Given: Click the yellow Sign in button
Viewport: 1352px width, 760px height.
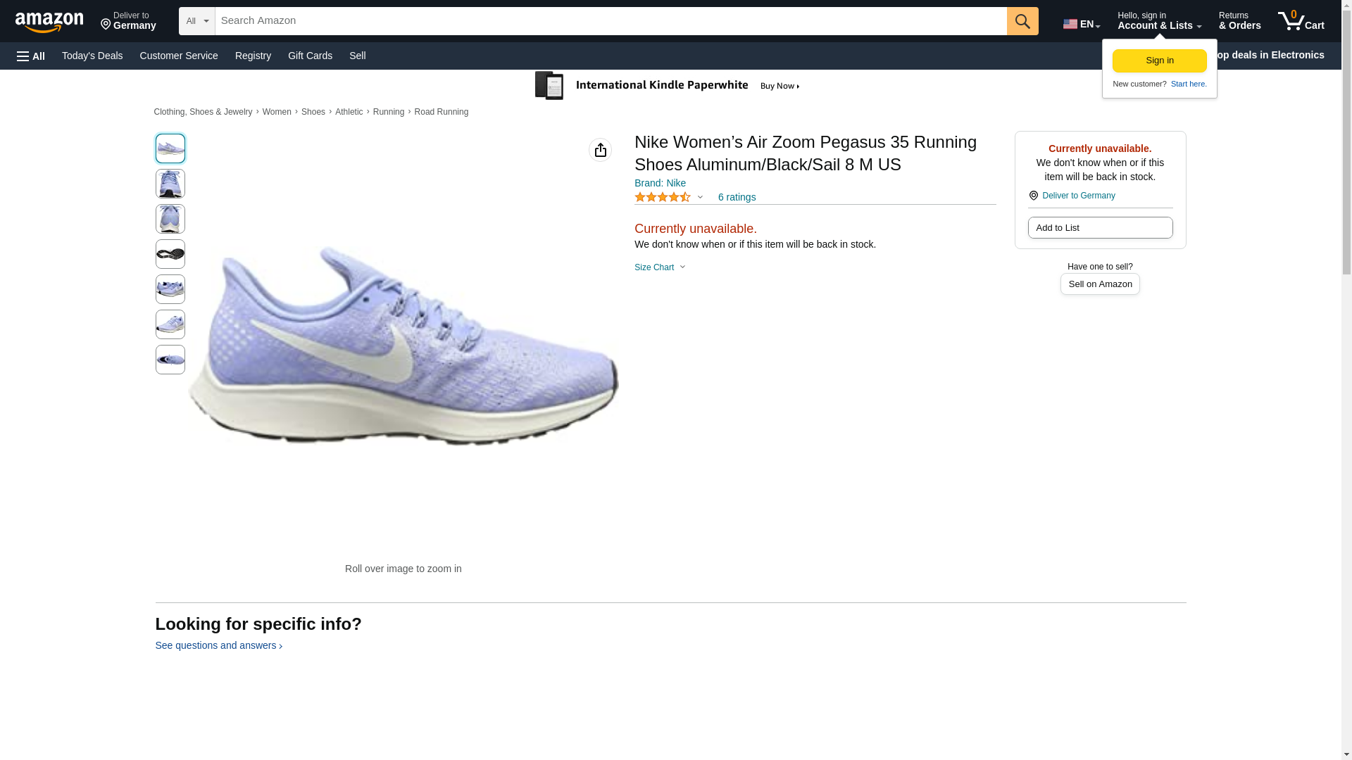Looking at the screenshot, I should coord(1159,61).
